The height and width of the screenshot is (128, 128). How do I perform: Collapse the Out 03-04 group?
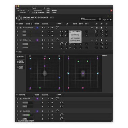[21, 111]
